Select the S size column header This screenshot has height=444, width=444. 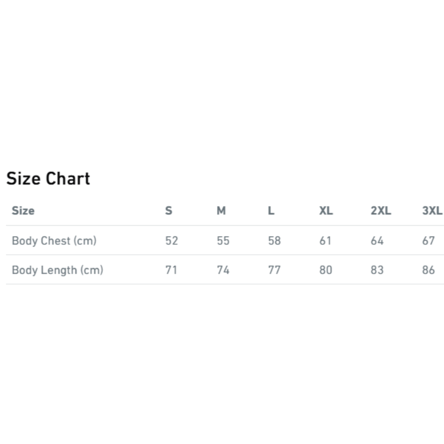(169, 211)
